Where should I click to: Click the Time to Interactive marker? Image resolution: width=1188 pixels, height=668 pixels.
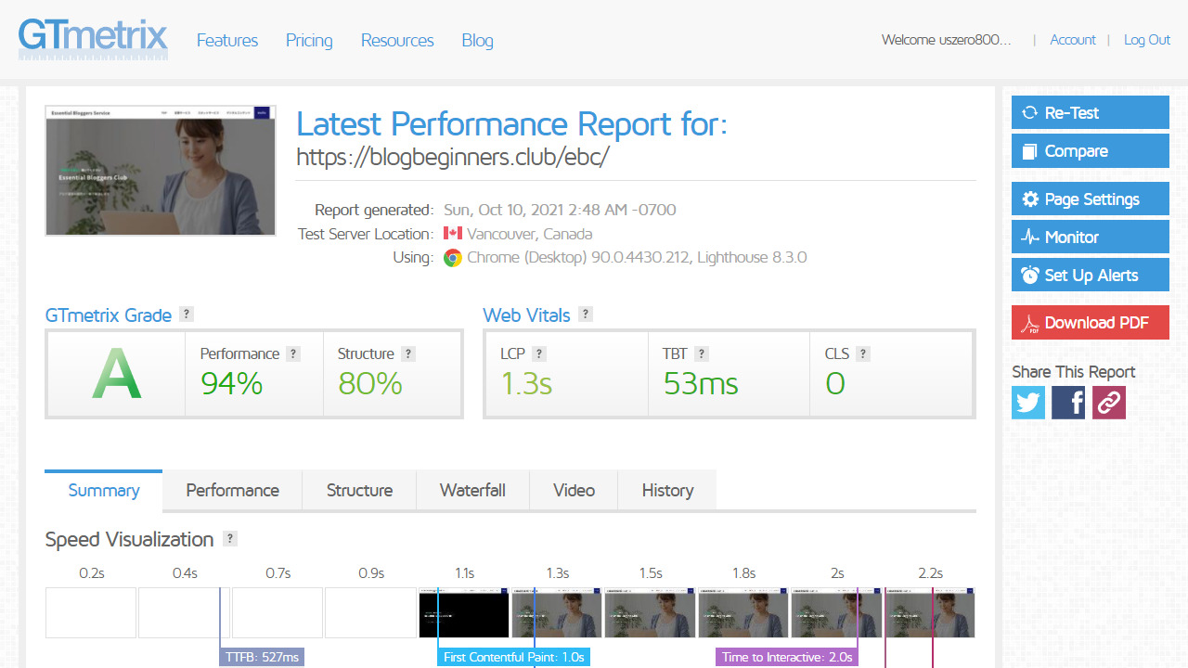(787, 657)
